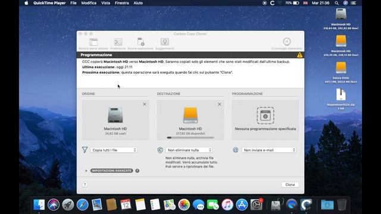Click the Clona button
The height and width of the screenshot is (214, 381).
290,185
